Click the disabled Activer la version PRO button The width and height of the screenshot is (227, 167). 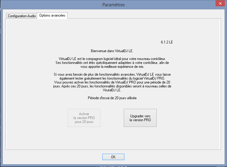click(x=84, y=118)
